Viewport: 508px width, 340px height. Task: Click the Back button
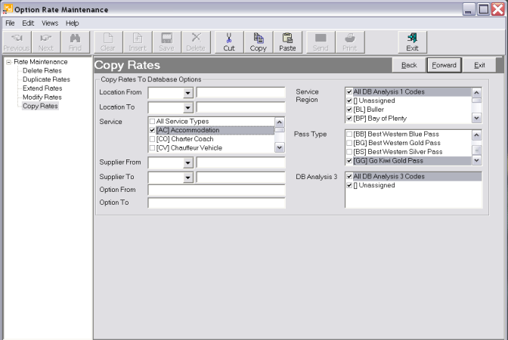409,65
